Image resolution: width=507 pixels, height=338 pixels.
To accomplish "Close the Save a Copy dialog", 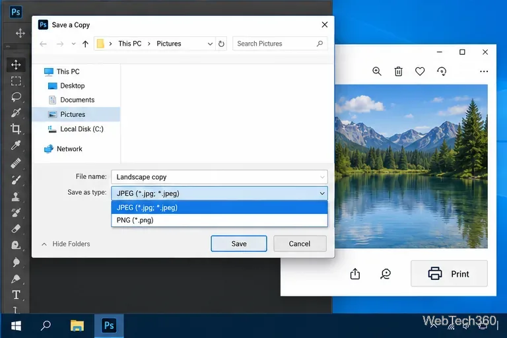I will [325, 24].
